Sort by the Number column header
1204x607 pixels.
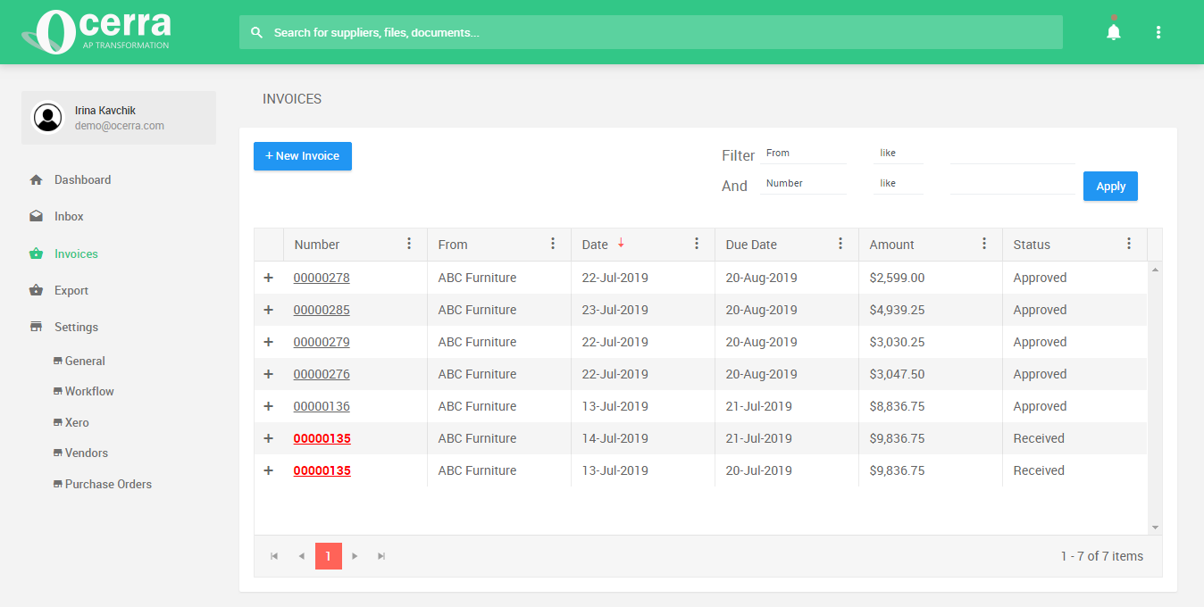point(317,245)
